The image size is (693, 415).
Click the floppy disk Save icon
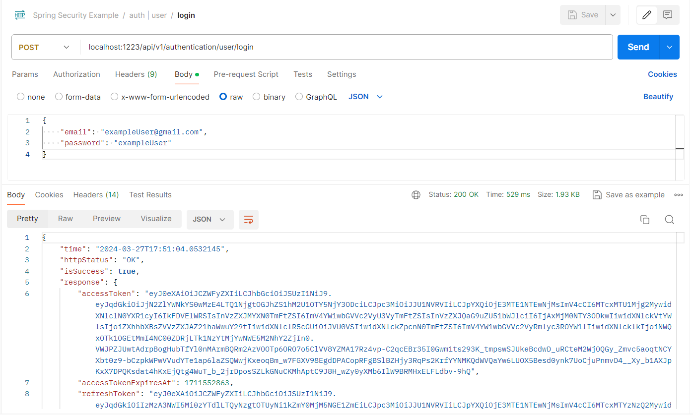pos(572,15)
